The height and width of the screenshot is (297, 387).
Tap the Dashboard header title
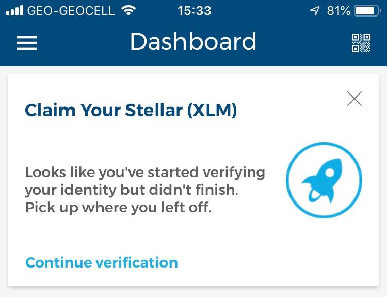pos(193,41)
